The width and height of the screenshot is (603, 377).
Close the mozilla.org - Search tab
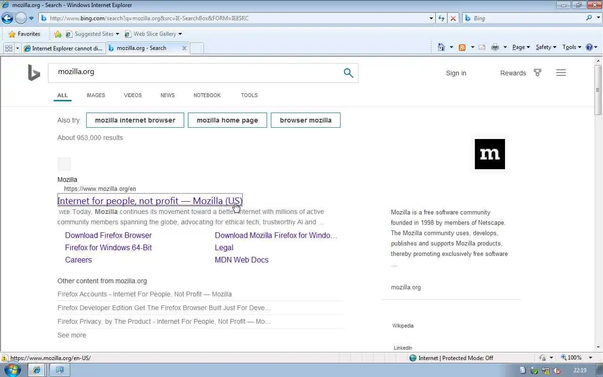coord(184,48)
